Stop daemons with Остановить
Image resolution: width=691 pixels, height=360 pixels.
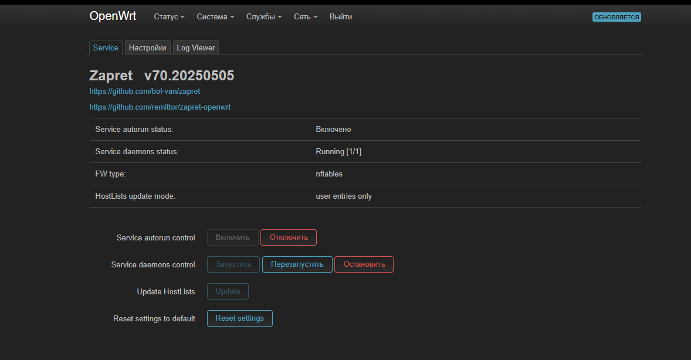click(364, 264)
